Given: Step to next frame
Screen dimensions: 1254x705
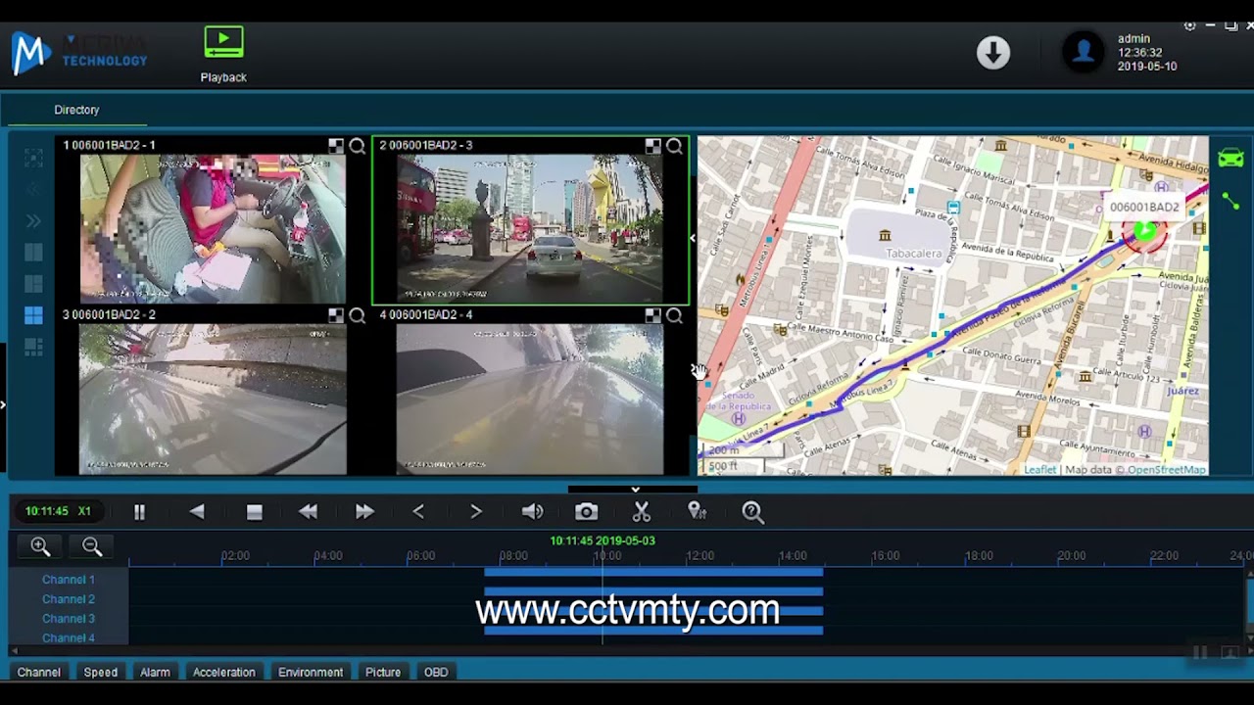Looking at the screenshot, I should click(x=476, y=512).
